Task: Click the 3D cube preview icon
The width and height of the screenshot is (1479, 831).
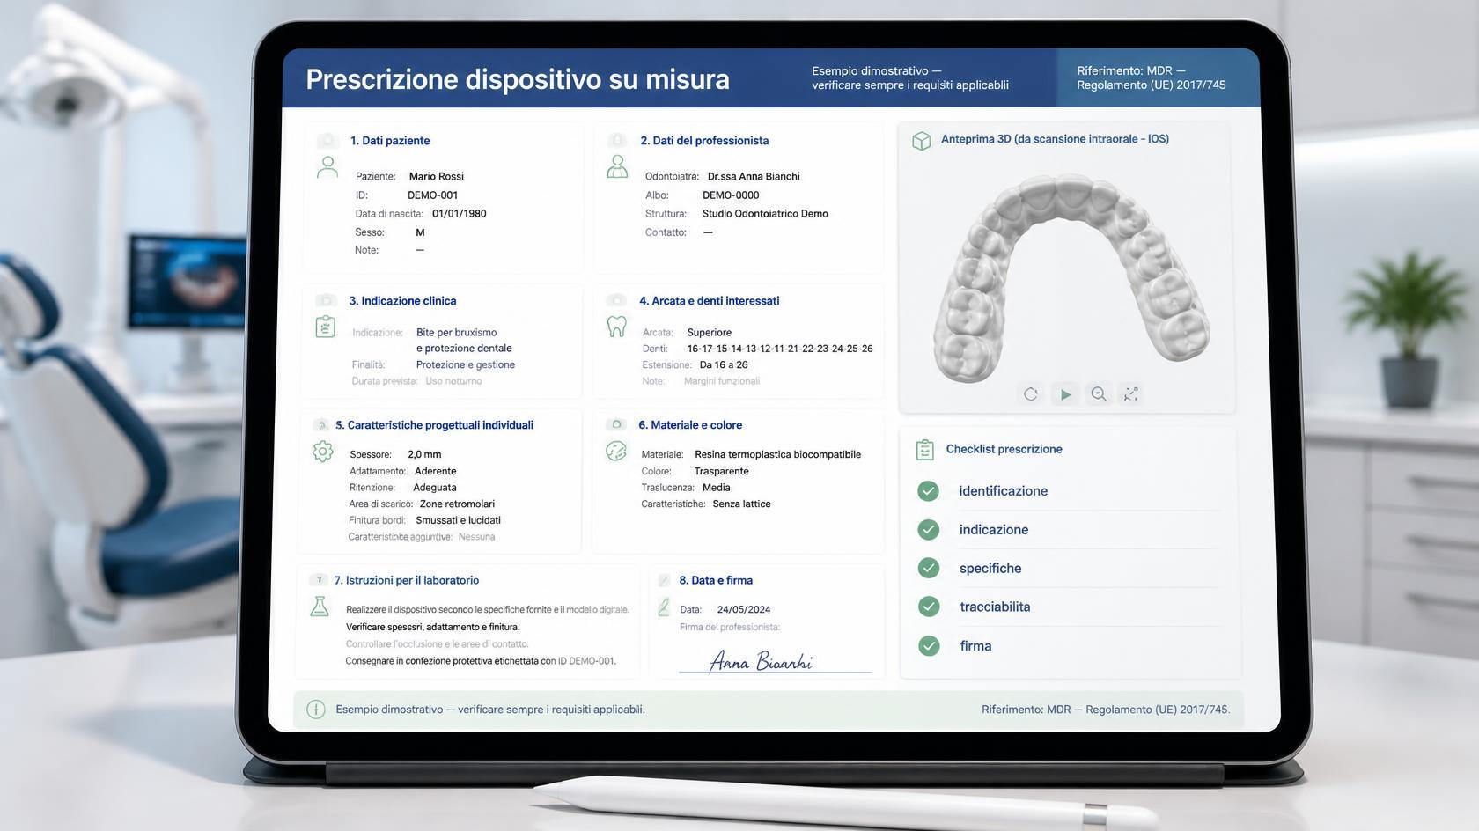Action: point(921,141)
